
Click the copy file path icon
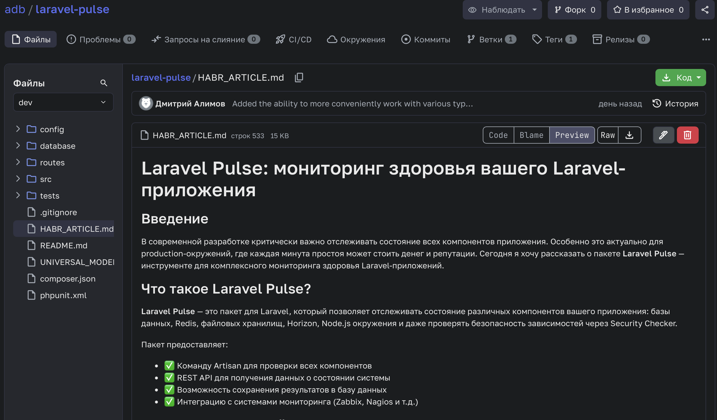tap(299, 78)
